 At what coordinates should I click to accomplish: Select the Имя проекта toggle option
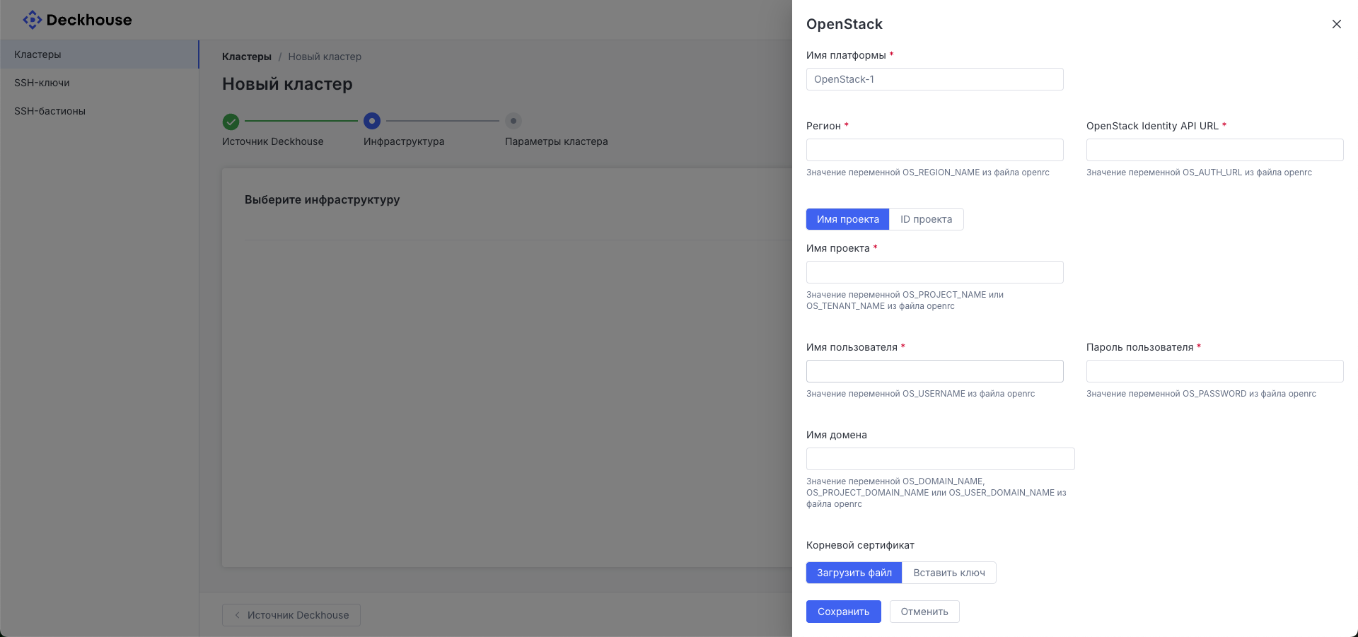(847, 219)
